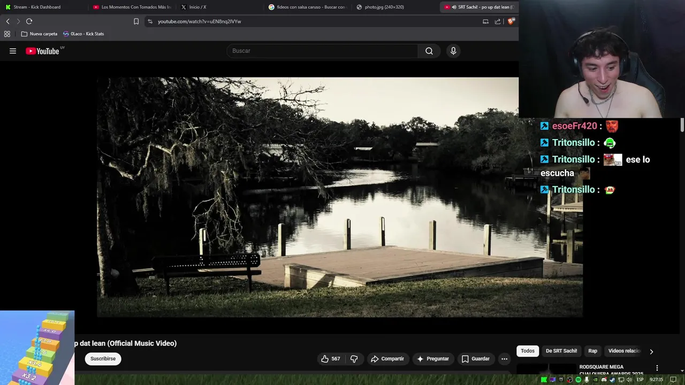Select the SRT Sachi! po up dat lean tab
Screen dimensions: 685x385
(479, 7)
